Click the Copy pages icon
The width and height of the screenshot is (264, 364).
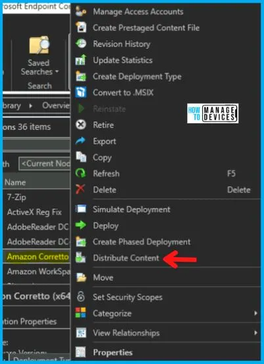pyautogui.click(x=81, y=157)
